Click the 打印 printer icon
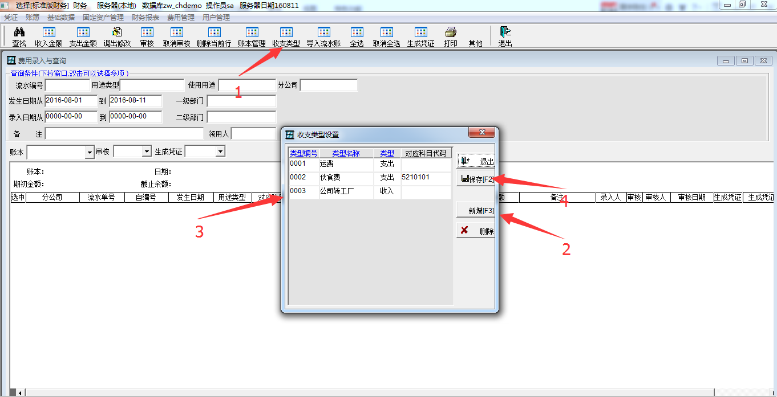Viewport: 777px width, 397px height. [450, 32]
